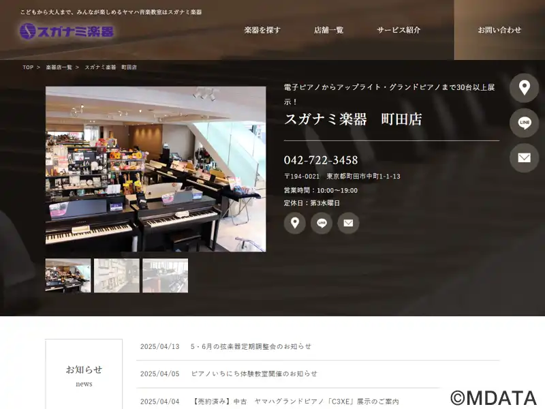Call phone number 042-722-3458
The image size is (545, 409).
(x=321, y=160)
